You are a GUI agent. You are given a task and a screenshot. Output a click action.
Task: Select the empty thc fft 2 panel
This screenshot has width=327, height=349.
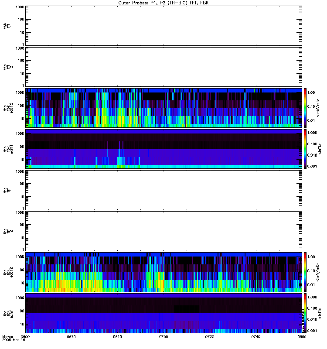pyautogui.click(x=163, y=231)
